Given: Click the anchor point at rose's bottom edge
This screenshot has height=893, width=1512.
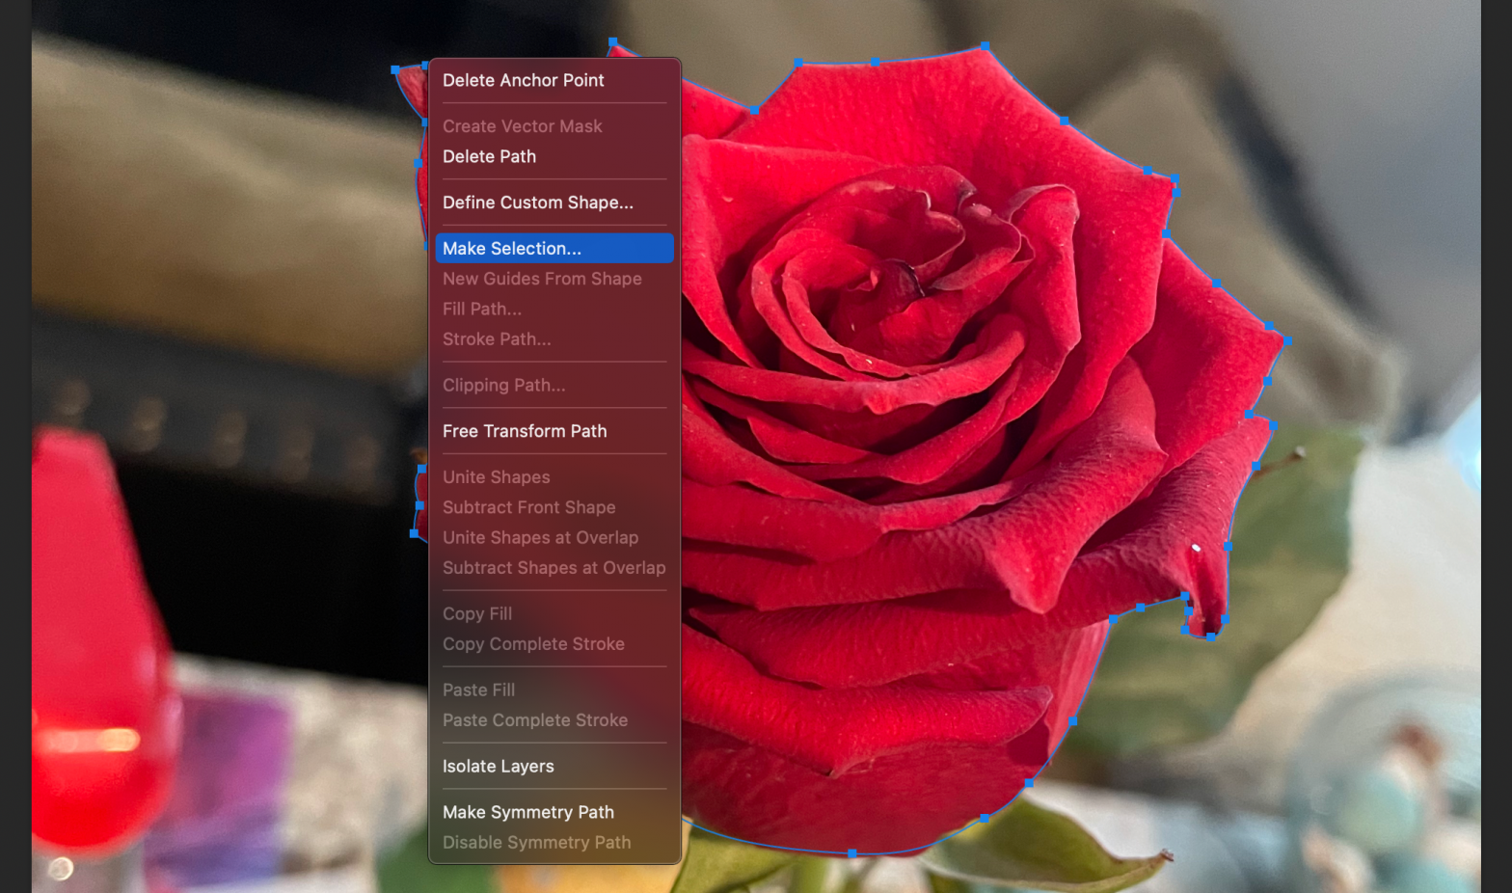Looking at the screenshot, I should (x=851, y=853).
